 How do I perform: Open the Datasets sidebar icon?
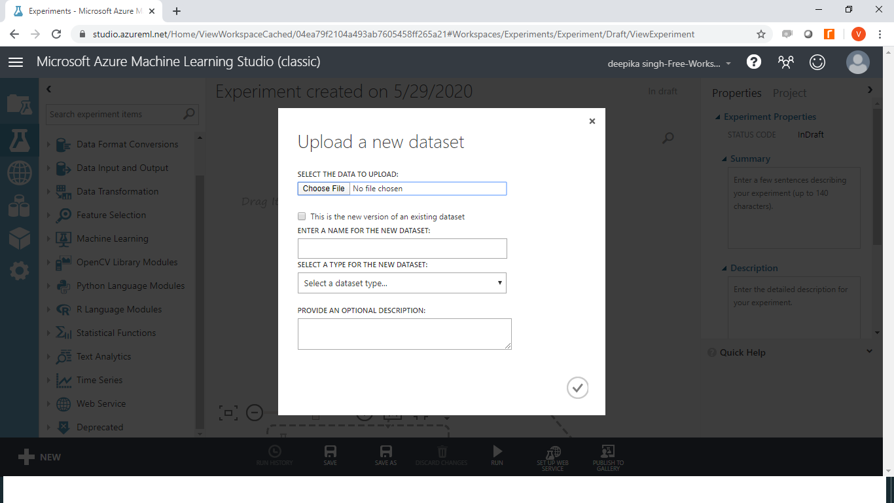pos(19,206)
